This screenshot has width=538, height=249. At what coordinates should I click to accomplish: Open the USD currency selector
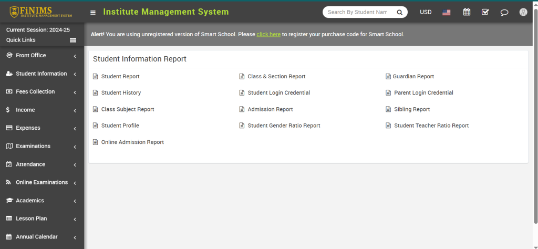pyautogui.click(x=426, y=12)
